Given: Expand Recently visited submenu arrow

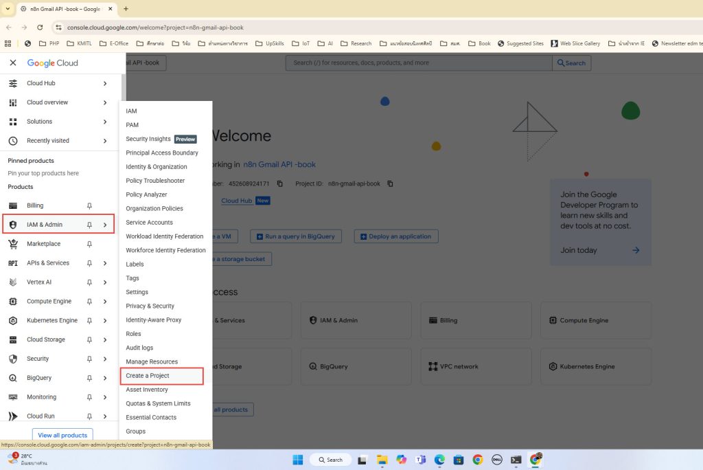Looking at the screenshot, I should point(105,141).
